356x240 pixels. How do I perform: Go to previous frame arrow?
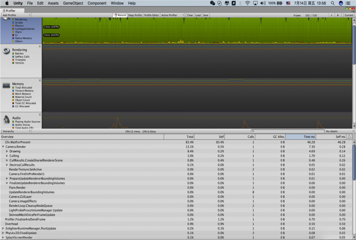tap(331, 15)
